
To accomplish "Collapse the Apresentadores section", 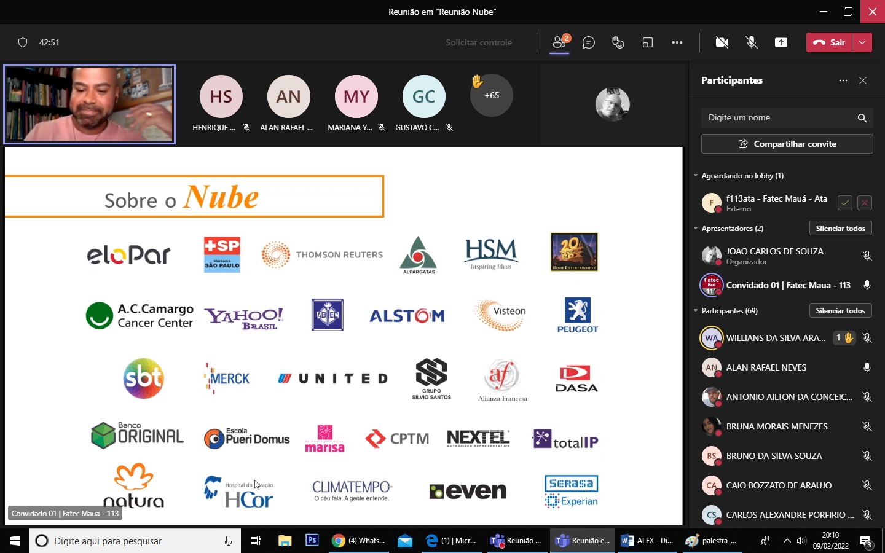I will 696,229.
